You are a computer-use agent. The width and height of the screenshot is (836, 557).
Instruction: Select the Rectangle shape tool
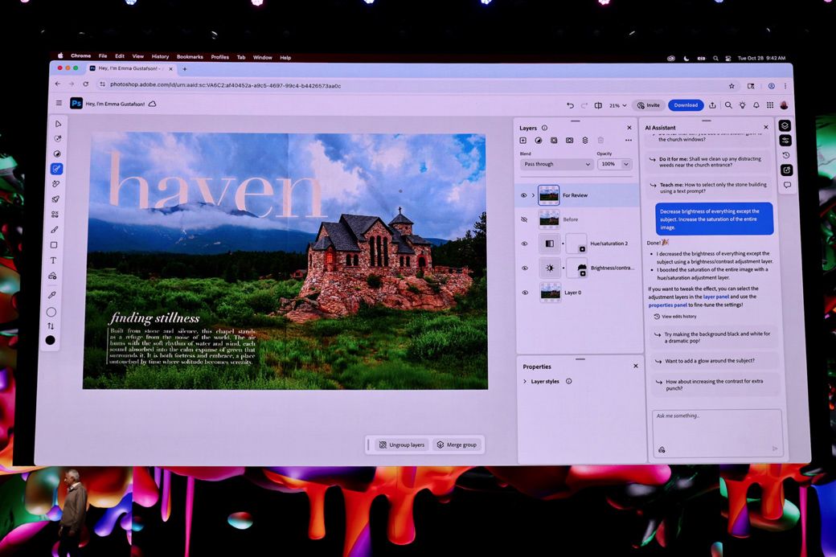coord(54,245)
